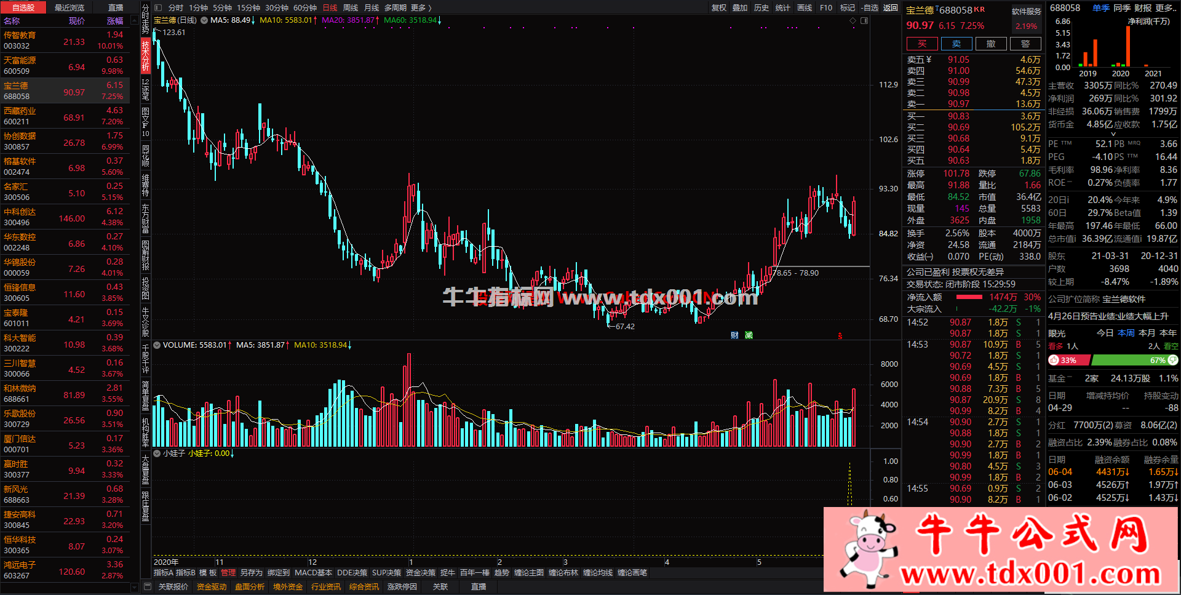
Task: Select the 30分钟 period
Action: tap(277, 7)
